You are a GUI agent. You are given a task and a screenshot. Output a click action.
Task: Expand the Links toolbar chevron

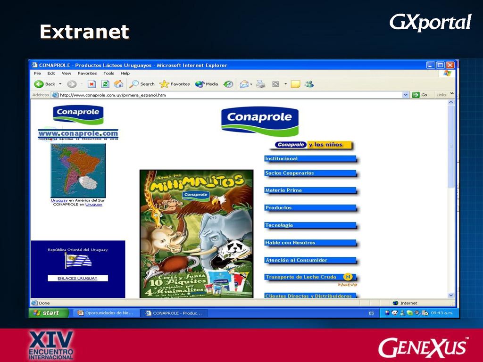(x=452, y=94)
